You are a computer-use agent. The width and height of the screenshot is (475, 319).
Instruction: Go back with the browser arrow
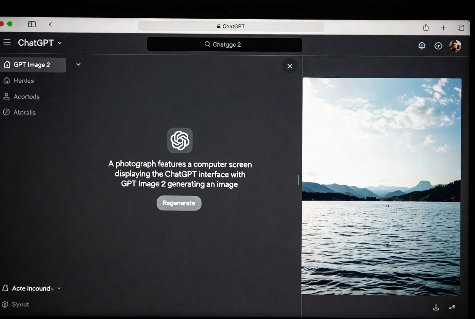point(50,24)
